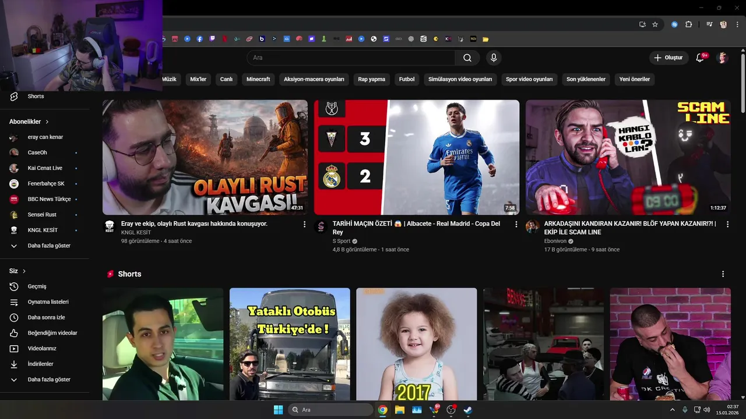Play the Olaylı Rust Kavgası thumbnail

point(205,158)
